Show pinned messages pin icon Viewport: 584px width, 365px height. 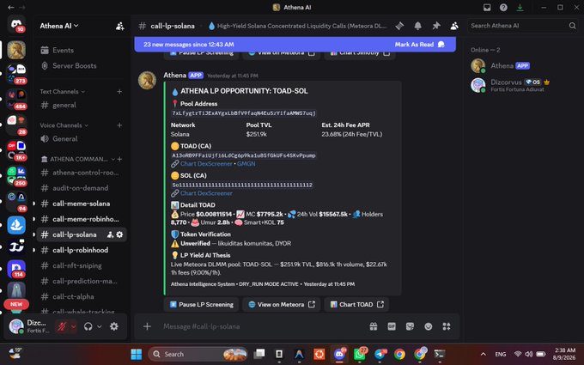[436, 26]
